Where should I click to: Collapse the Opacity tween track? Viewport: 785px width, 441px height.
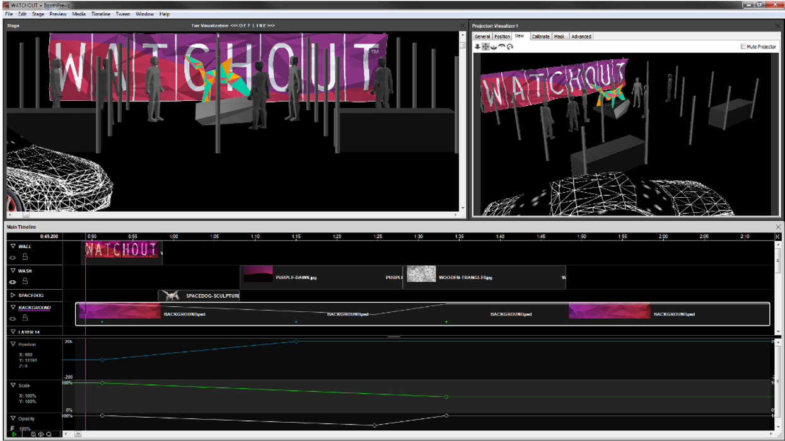[13, 418]
